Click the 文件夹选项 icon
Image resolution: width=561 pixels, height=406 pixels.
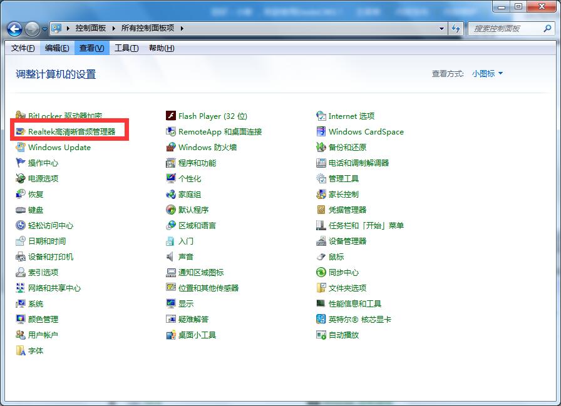[321, 288]
